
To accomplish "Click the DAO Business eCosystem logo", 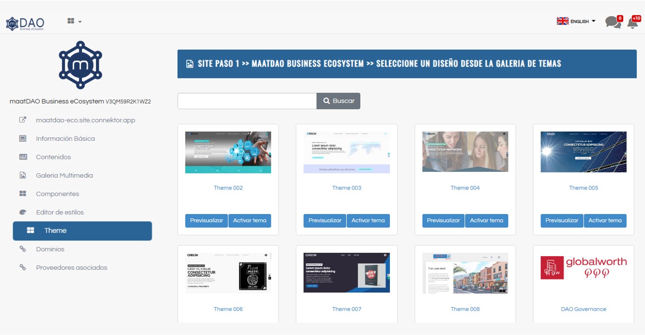I will click(25, 23).
